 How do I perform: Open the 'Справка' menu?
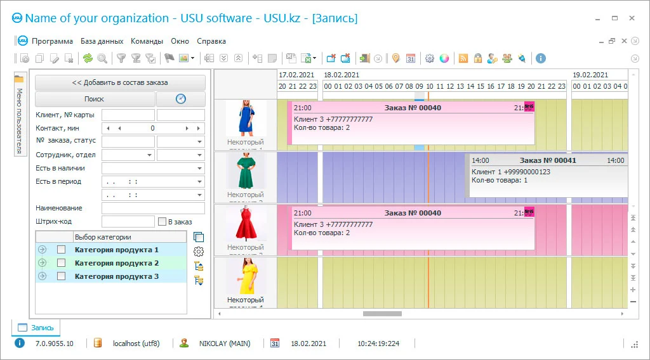[x=211, y=41]
